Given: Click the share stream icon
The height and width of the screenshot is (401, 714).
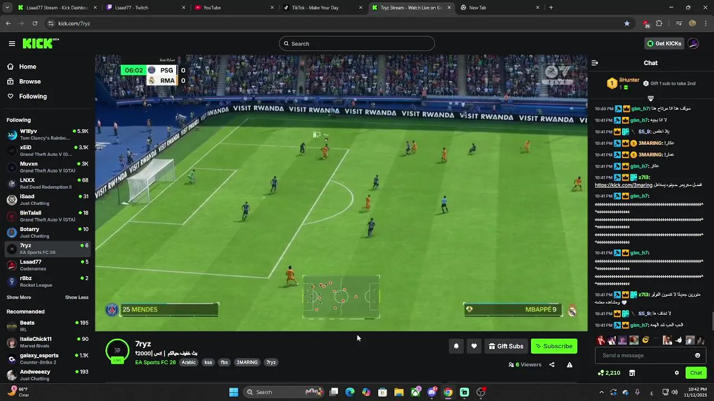Looking at the screenshot, I should tap(552, 365).
